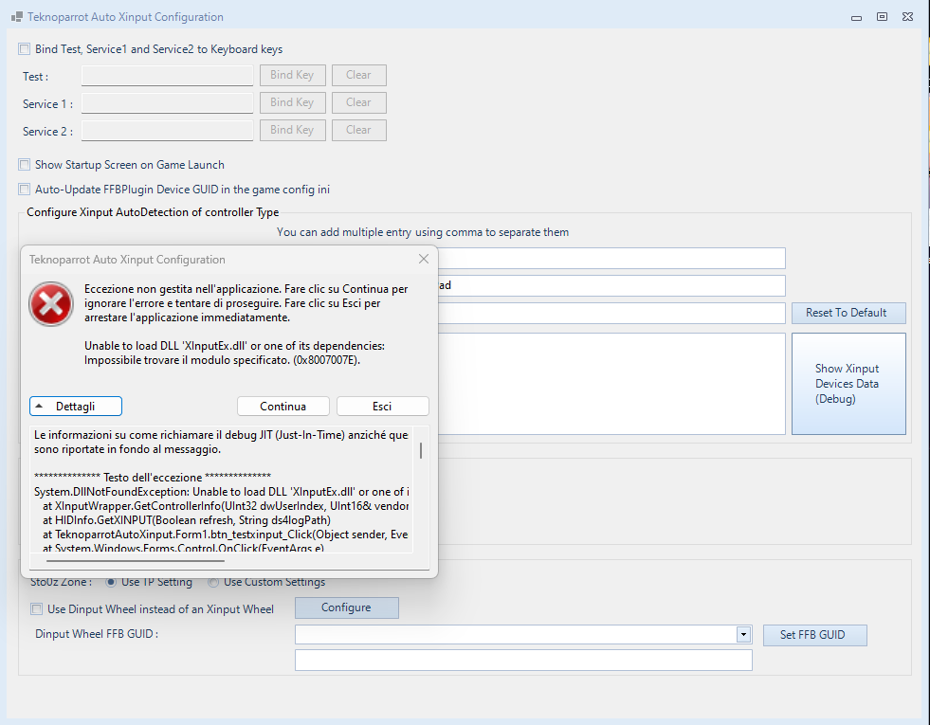Open Show Xinput Devices Data (Debug)
930x725 pixels.
pyautogui.click(x=848, y=384)
